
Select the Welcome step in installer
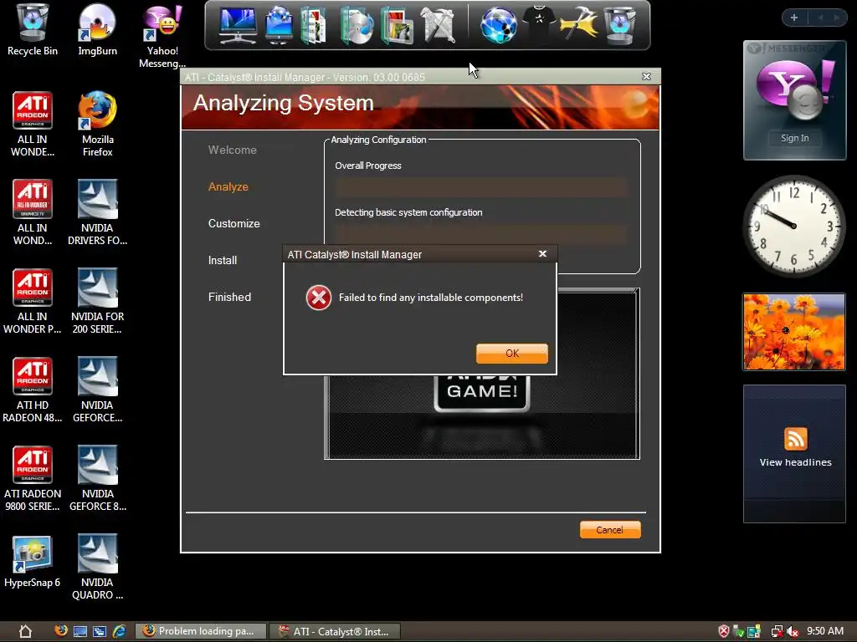coord(233,150)
